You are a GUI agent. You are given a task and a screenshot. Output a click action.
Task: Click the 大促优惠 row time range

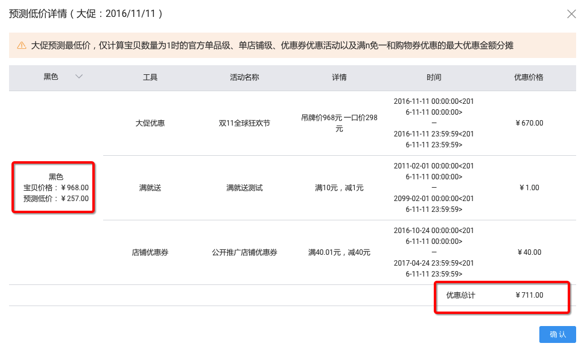pyautogui.click(x=434, y=123)
